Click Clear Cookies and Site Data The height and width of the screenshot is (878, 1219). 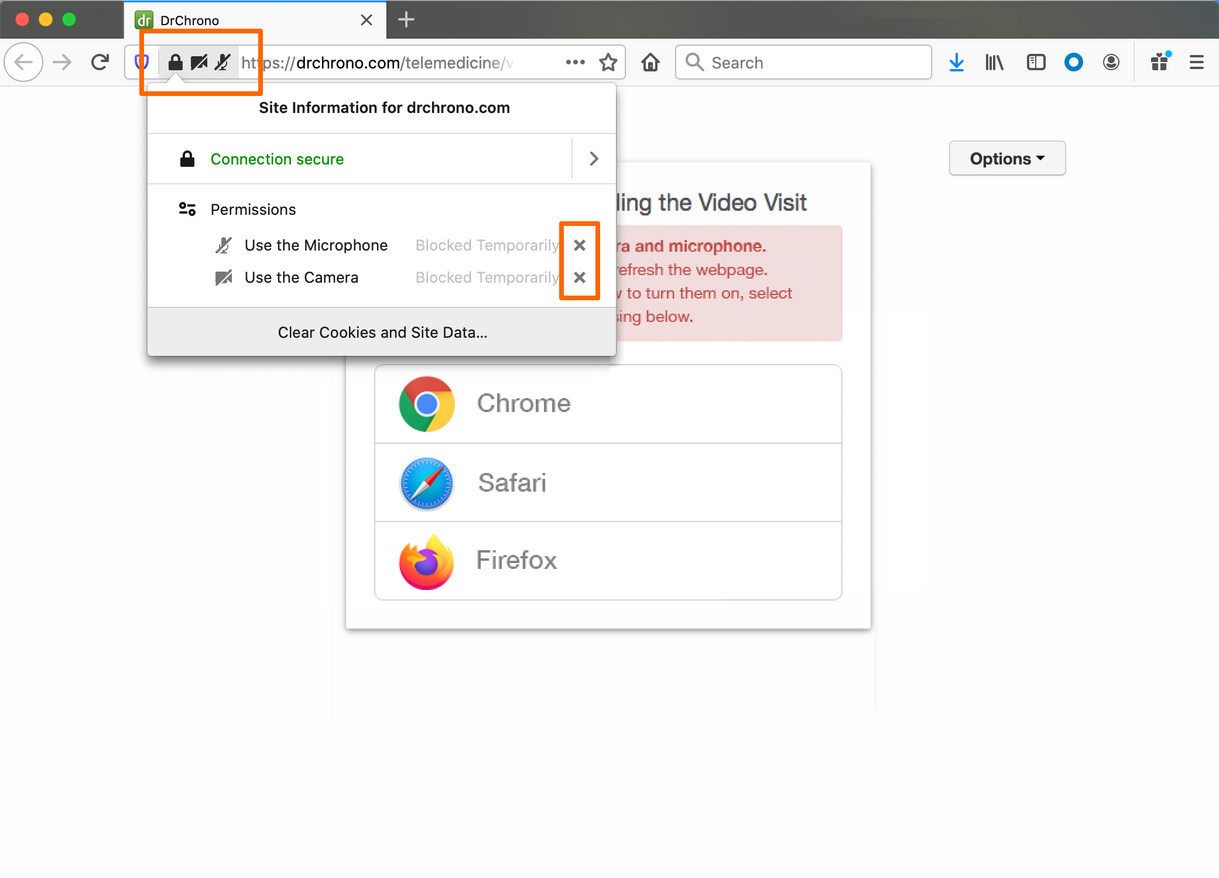(x=382, y=332)
